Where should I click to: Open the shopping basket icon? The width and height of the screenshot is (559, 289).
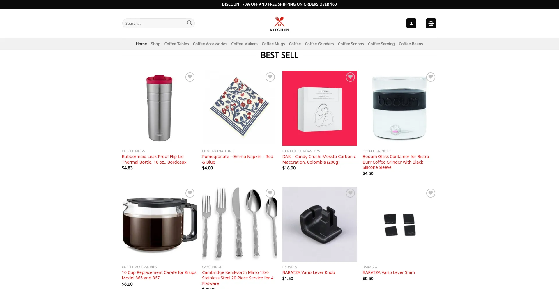pyautogui.click(x=431, y=23)
